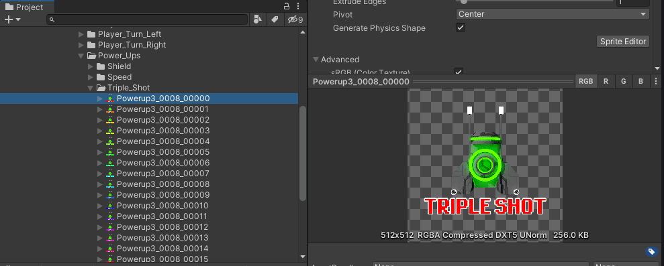Screen dimensions: 664x266
Task: Click the Powerup3_0008_00000 preview title
Action: 361,82
